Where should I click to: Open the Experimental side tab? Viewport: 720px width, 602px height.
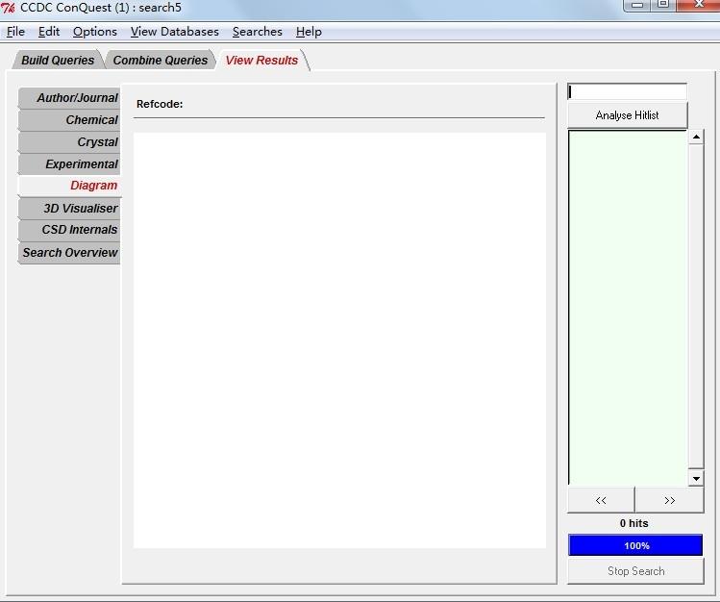point(70,163)
